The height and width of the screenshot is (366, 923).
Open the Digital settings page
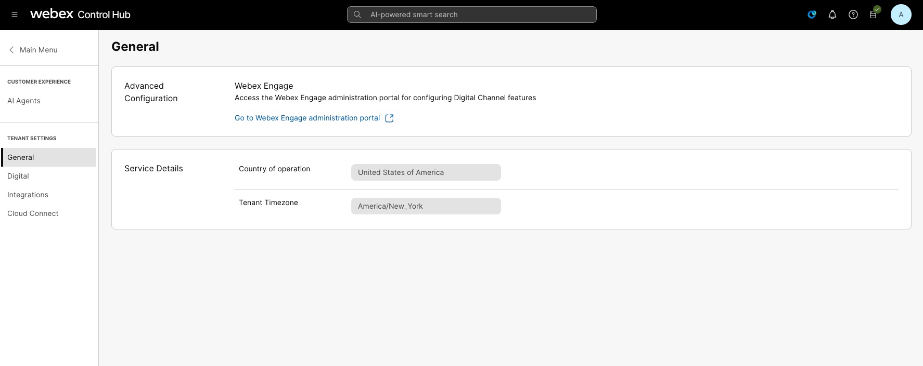pyautogui.click(x=18, y=176)
